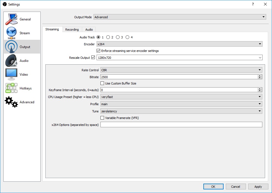Close the Settings window

coord(265,4)
